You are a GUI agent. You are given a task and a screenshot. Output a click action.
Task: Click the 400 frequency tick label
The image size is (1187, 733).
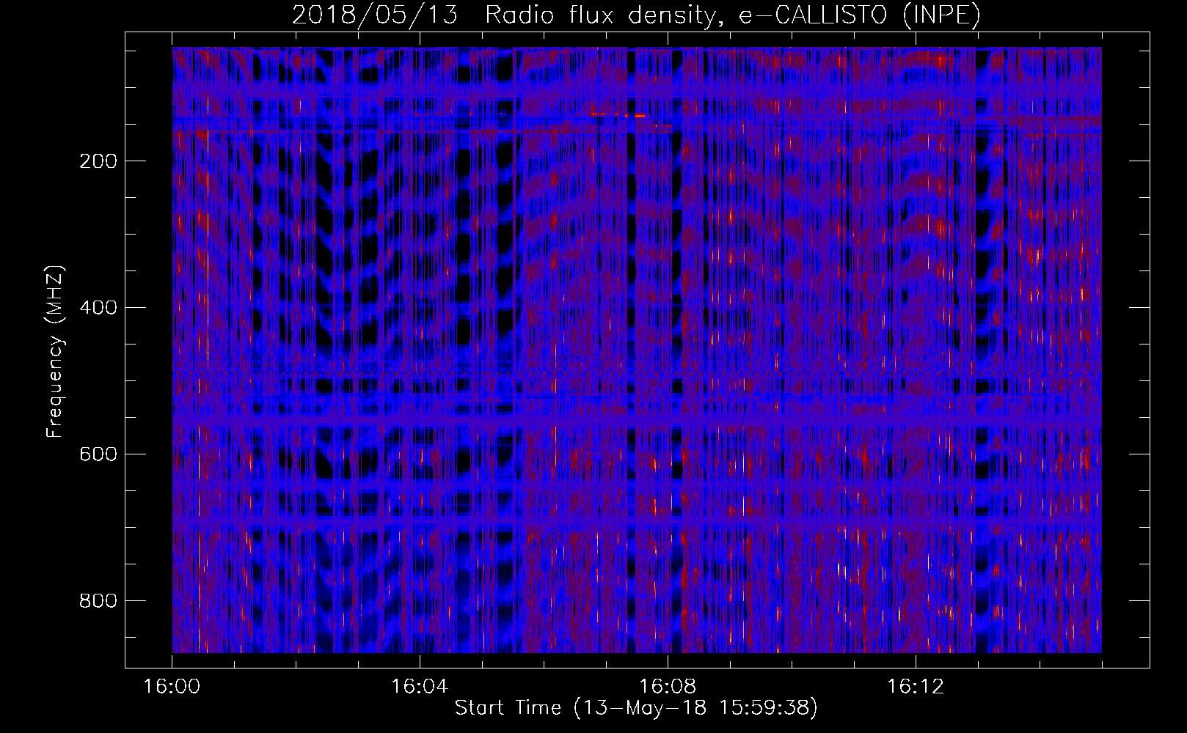pyautogui.click(x=98, y=307)
